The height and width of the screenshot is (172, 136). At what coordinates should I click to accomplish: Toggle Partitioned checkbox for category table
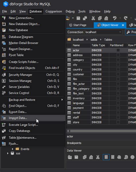[118, 60]
